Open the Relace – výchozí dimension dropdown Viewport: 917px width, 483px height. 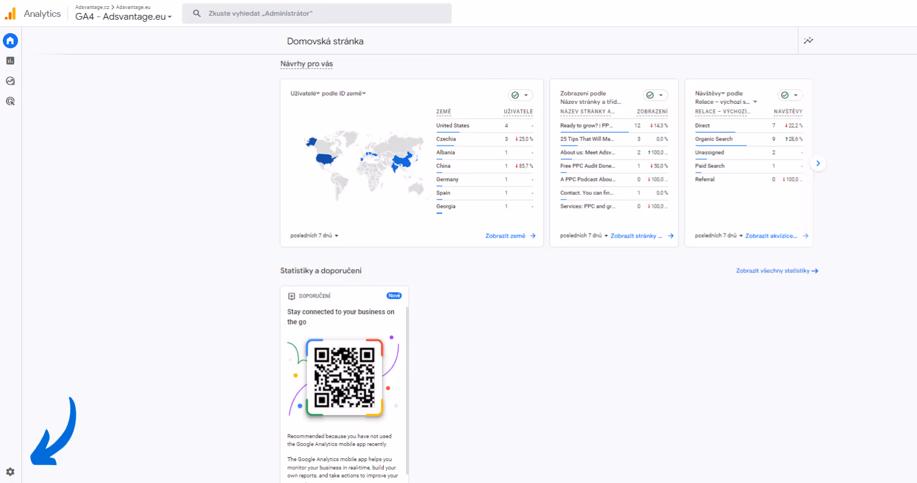(726, 102)
